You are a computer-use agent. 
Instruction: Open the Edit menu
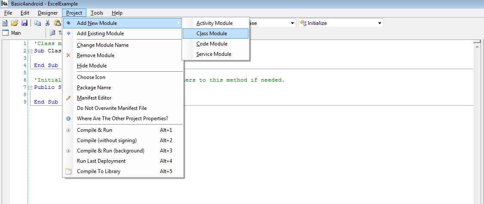point(25,13)
